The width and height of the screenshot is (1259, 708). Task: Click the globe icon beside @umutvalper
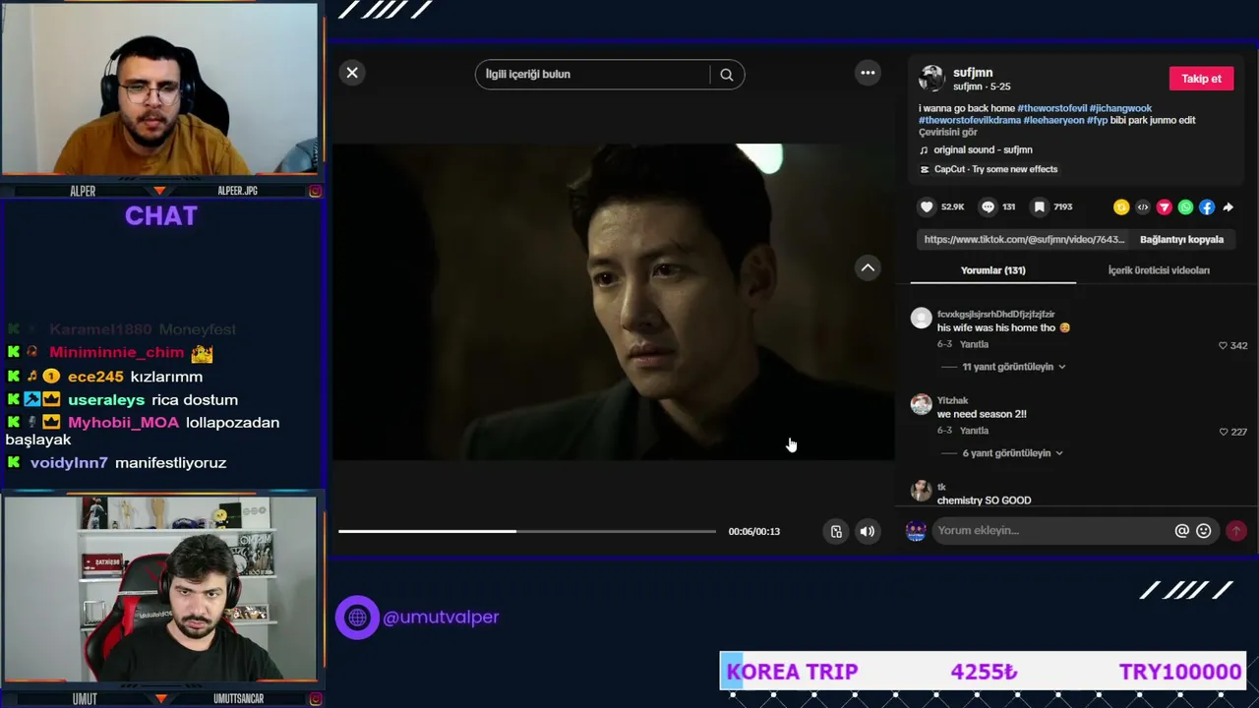point(357,618)
